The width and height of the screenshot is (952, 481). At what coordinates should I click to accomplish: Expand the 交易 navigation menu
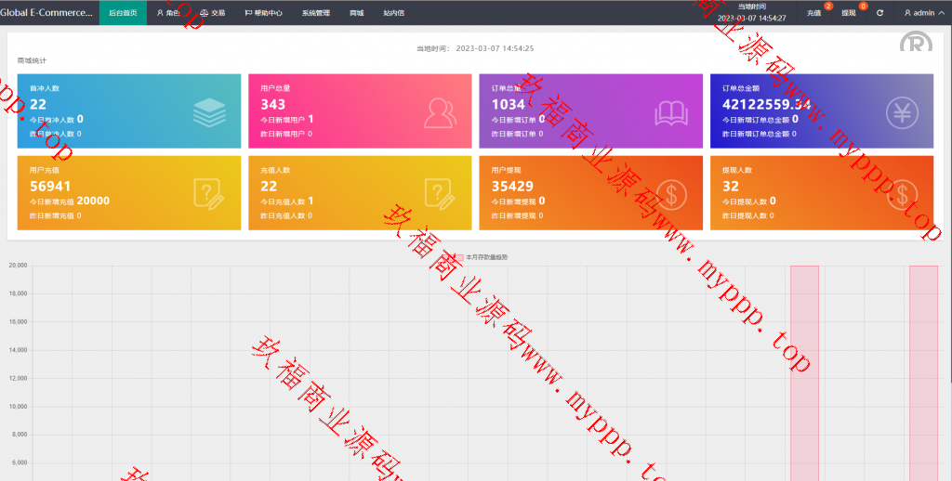pos(212,13)
